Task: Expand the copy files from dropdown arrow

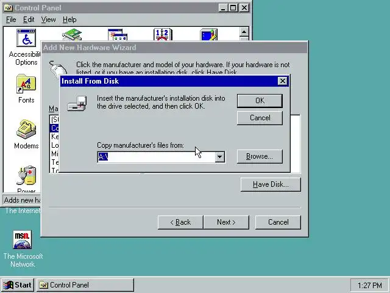Action: (x=219, y=157)
